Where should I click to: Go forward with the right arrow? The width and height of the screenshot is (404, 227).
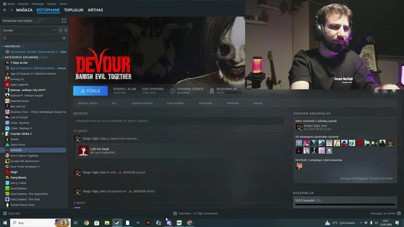(x=12, y=10)
